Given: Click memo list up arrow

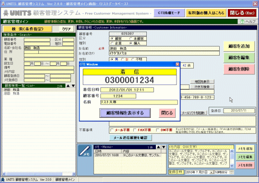Looking at the screenshot, I should pos(158,147).
